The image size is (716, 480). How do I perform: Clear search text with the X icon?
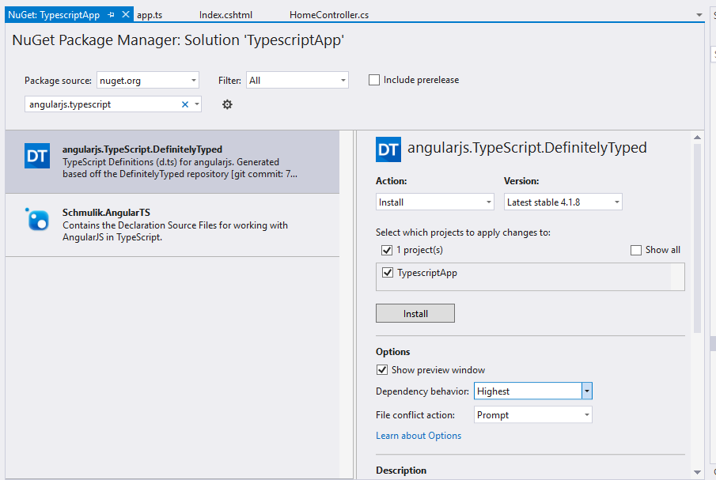(185, 104)
